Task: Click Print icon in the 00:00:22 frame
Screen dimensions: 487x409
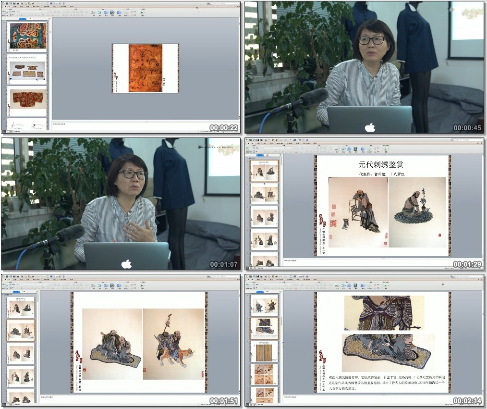Action: (18, 3)
